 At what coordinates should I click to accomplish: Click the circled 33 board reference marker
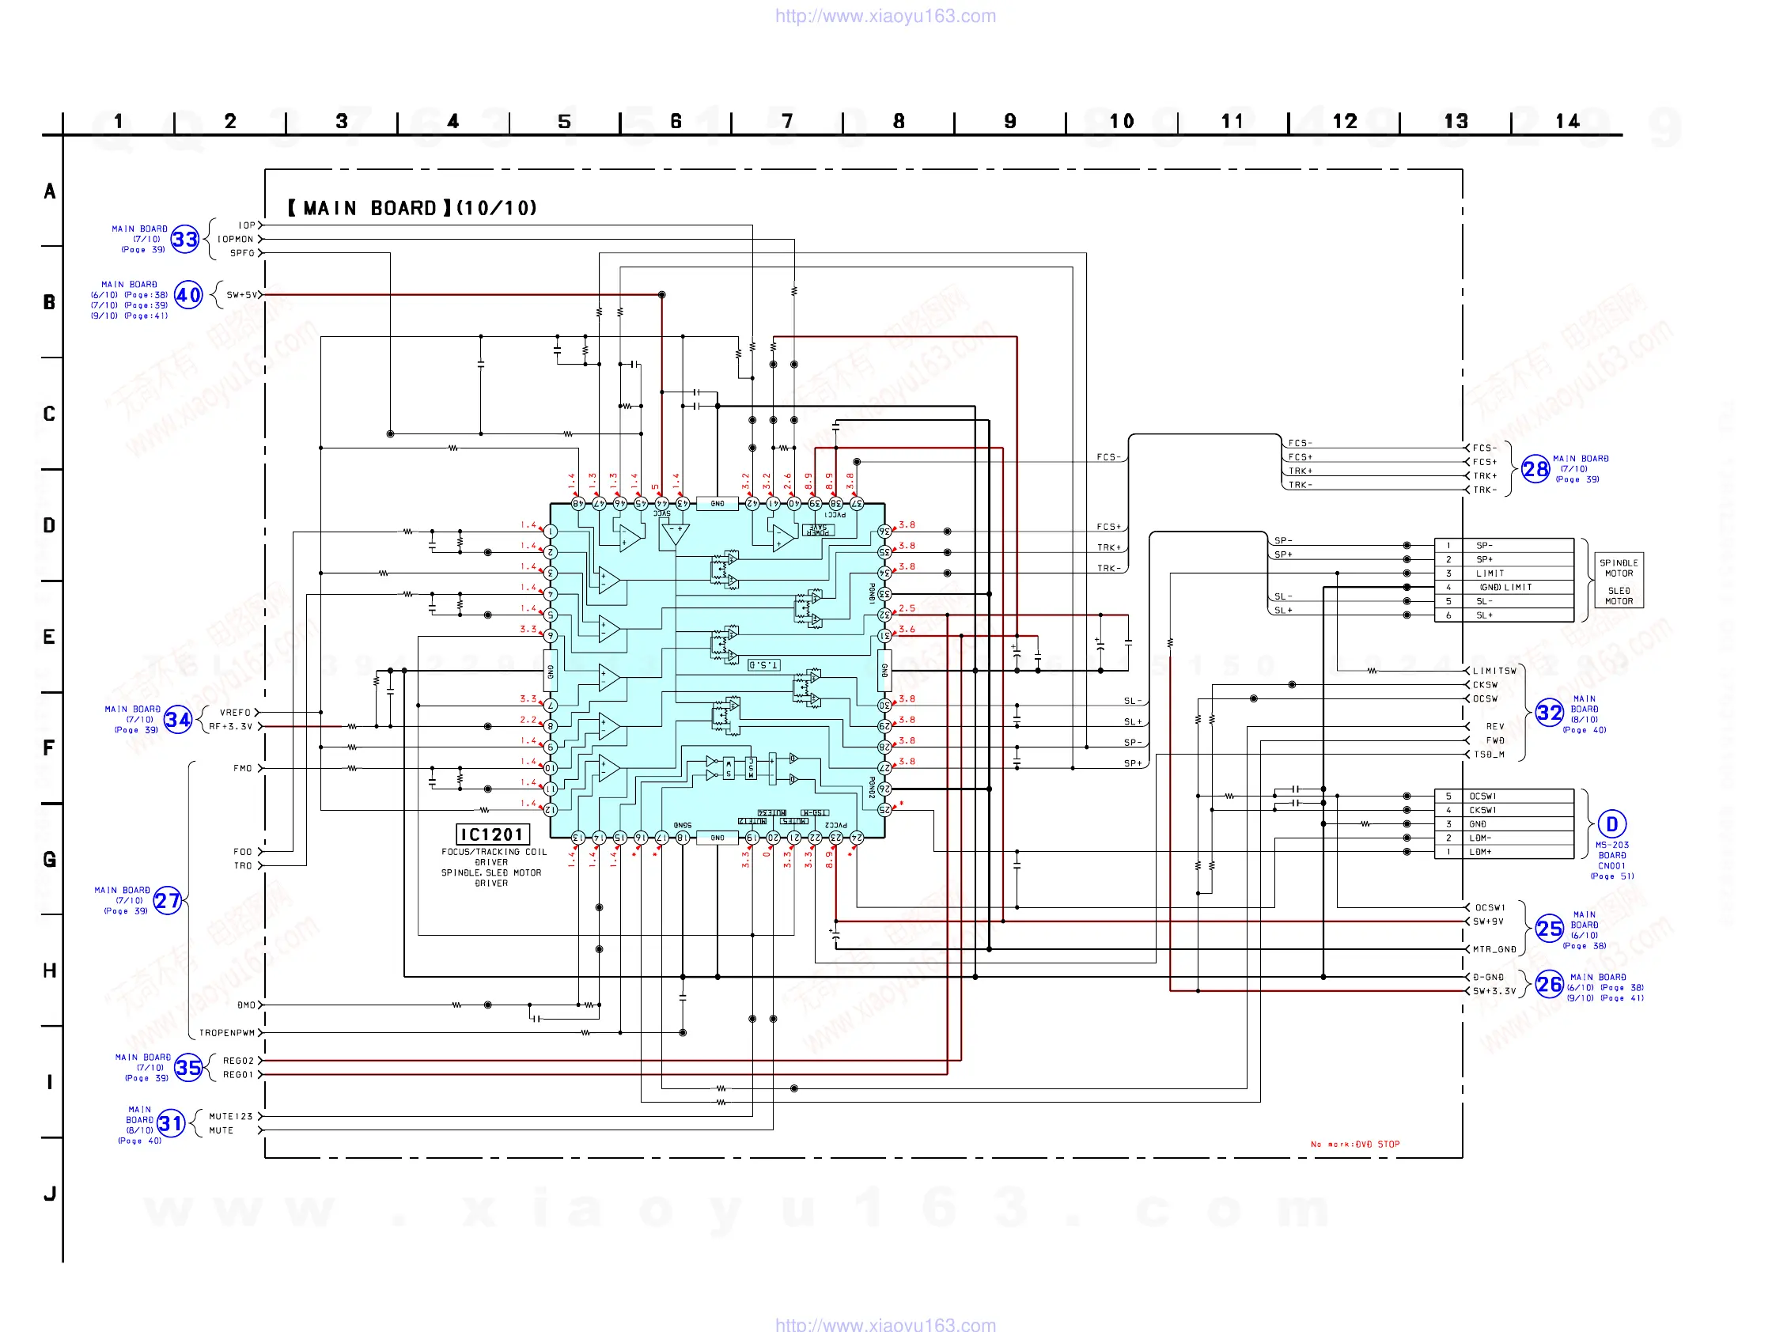[x=185, y=239]
